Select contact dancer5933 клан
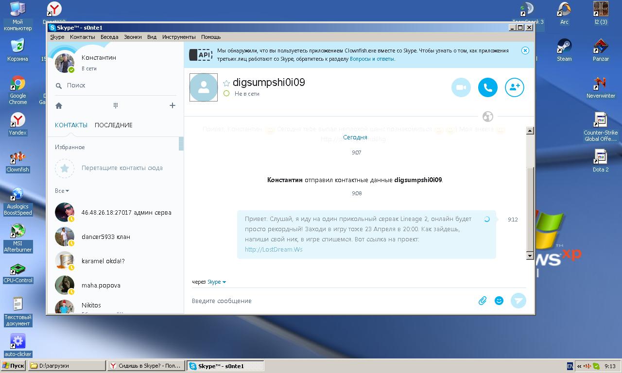Image resolution: width=622 pixels, height=373 pixels. pyautogui.click(x=115, y=237)
